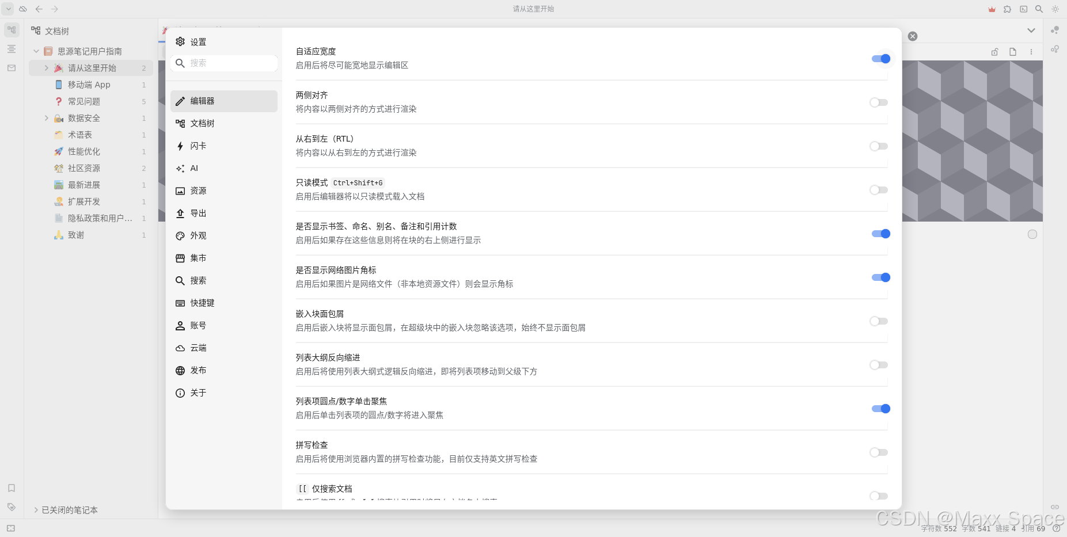The width and height of the screenshot is (1067, 537).
Task: Enable the 拼写检查 toggle
Action: click(x=879, y=452)
